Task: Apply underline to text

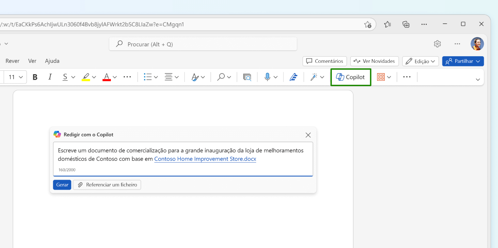Action: pos(65,77)
